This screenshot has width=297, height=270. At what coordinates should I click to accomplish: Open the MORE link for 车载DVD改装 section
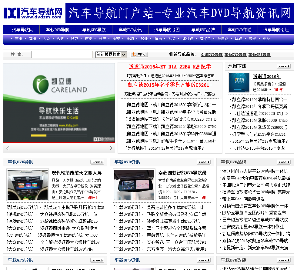coord(284,260)
